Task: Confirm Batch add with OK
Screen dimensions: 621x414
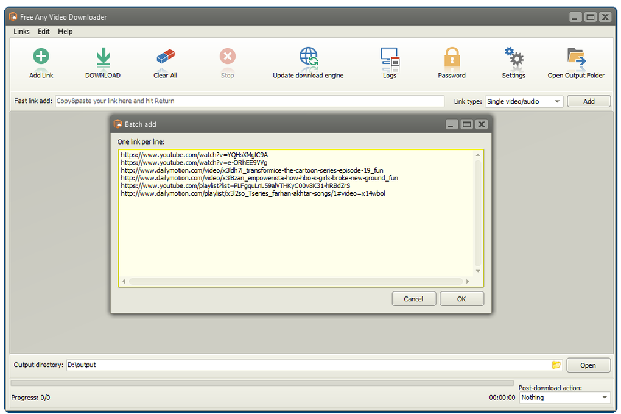Action: 461,299
